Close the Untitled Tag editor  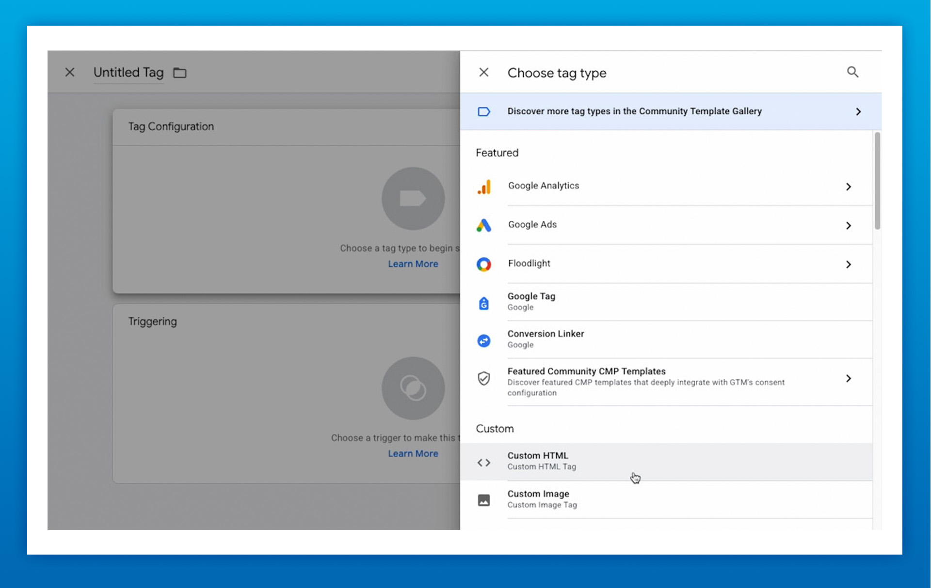70,73
